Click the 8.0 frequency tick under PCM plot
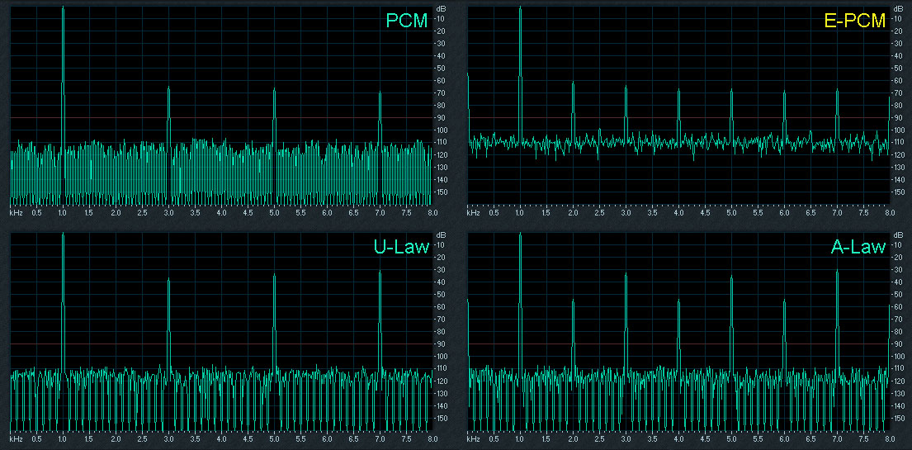The image size is (912, 450). pyautogui.click(x=432, y=214)
